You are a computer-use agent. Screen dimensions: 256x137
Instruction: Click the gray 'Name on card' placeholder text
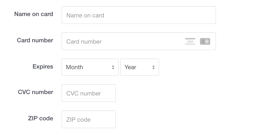85,15
